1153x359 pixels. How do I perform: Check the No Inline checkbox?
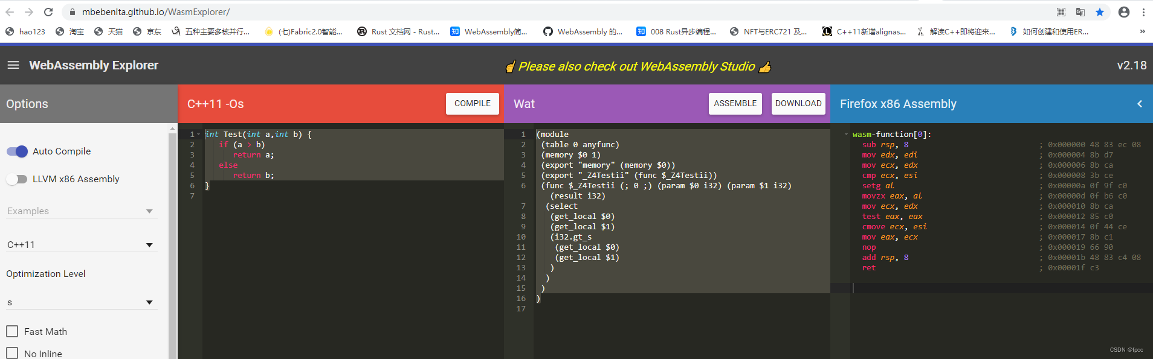[12, 353]
